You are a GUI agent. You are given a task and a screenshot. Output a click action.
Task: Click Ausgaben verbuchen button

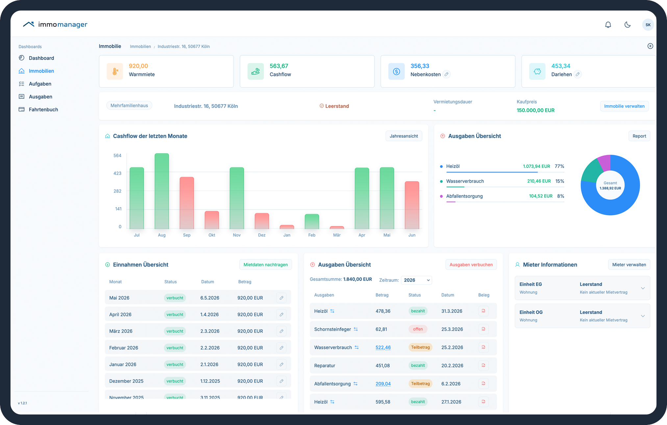[471, 264]
